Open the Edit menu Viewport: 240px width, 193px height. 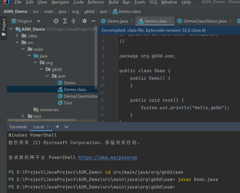(30, 2)
